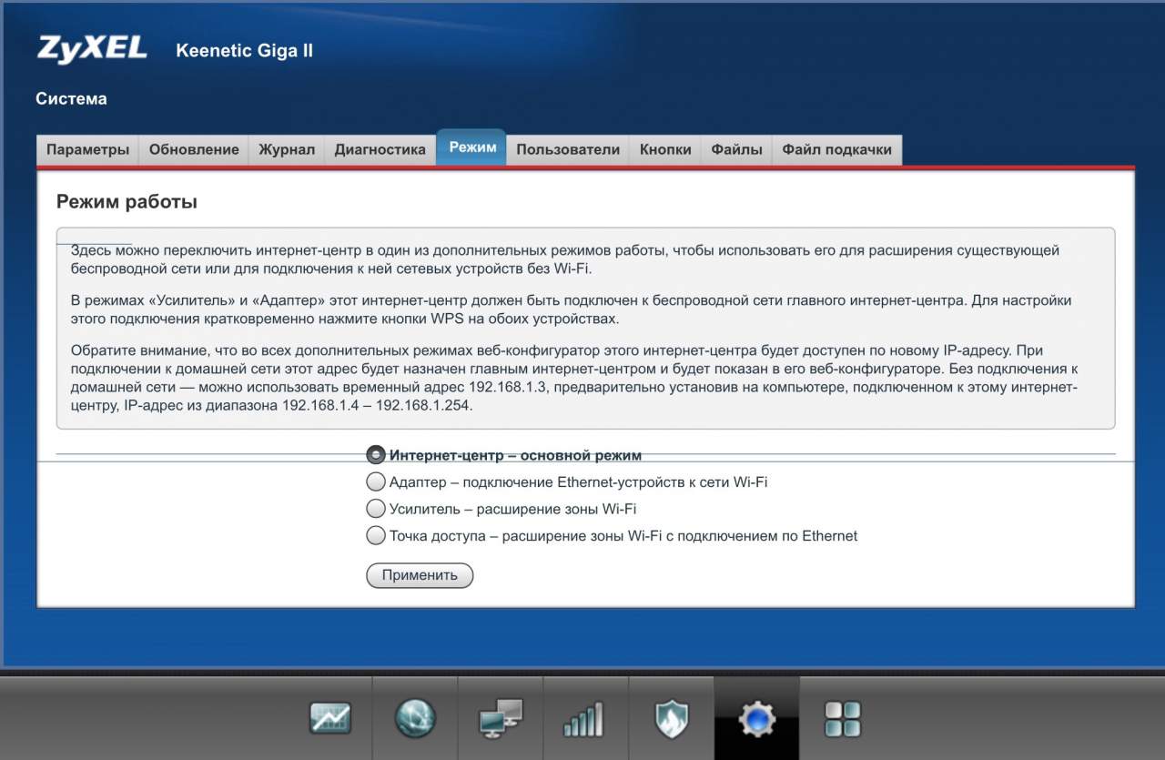Click the Применить button
Viewport: 1165px width, 760px height.
420,575
